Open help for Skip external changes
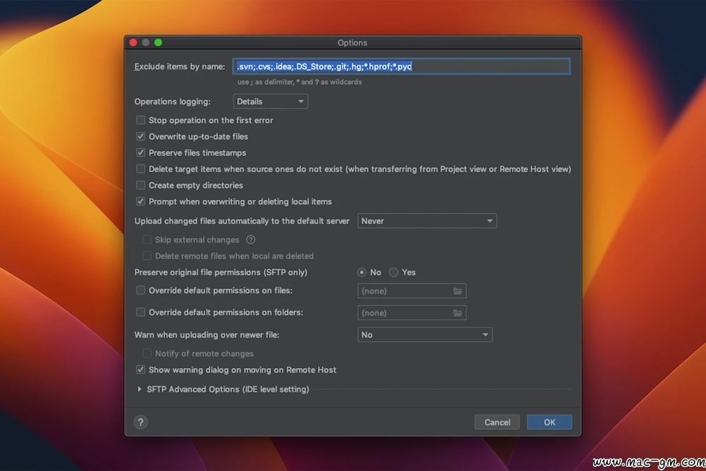This screenshot has width=706, height=471. click(251, 239)
